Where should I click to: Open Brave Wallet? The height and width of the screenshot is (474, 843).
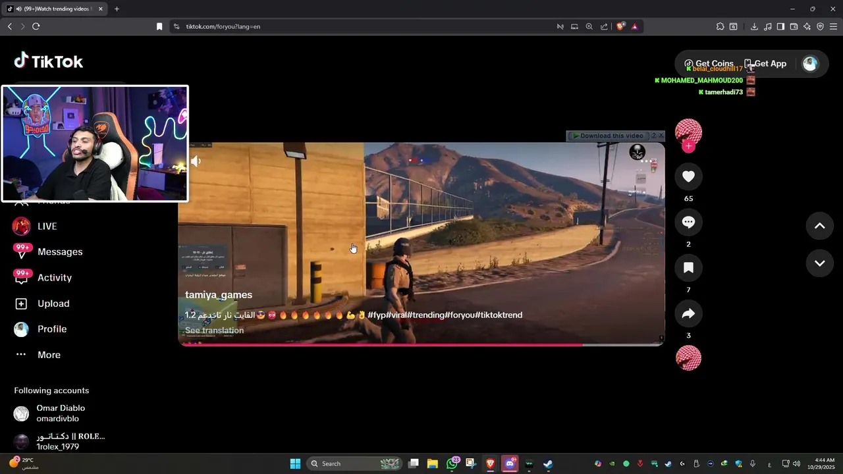[794, 26]
